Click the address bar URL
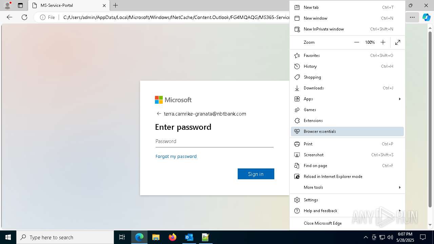434x244 pixels. click(x=176, y=17)
